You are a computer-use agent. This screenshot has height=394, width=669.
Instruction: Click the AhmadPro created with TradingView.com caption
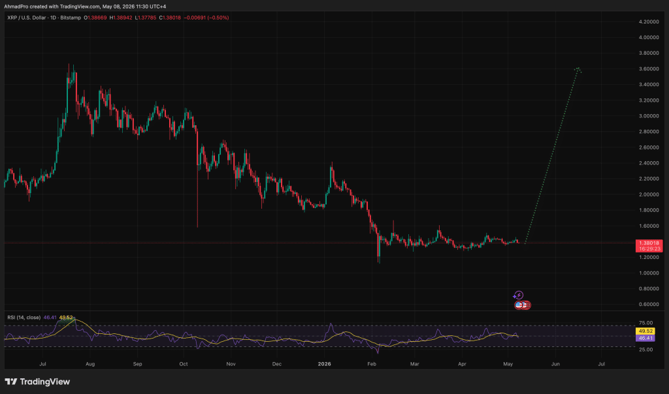tap(85, 7)
